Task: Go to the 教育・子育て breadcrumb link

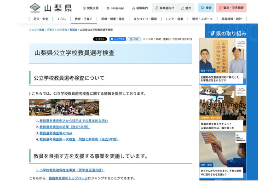Action: [46, 30]
